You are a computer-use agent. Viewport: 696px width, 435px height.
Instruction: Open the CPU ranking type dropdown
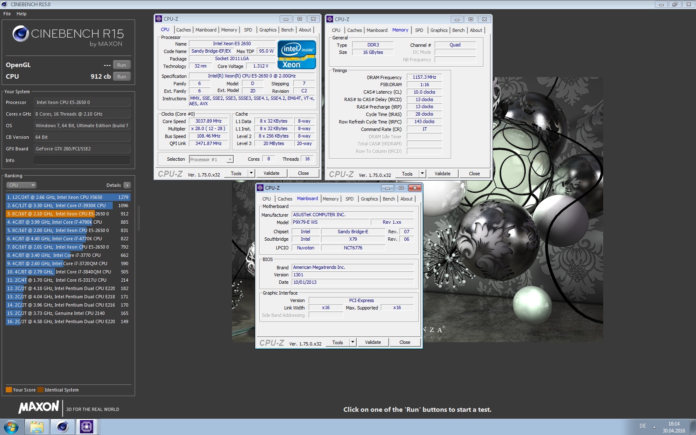point(21,185)
